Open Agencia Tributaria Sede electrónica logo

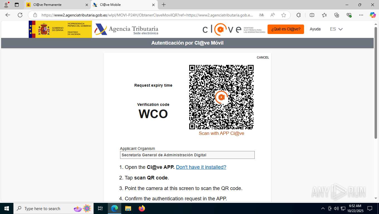coord(127,29)
